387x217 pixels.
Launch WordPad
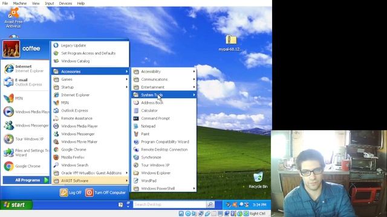[164, 181]
